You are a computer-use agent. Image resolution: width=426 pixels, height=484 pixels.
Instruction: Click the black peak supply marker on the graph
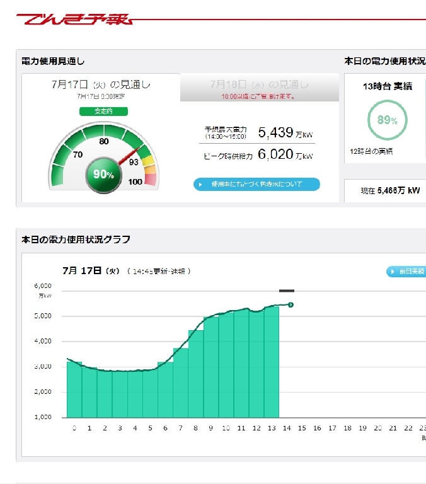point(287,291)
